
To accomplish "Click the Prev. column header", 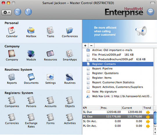I will pos(111,108).
